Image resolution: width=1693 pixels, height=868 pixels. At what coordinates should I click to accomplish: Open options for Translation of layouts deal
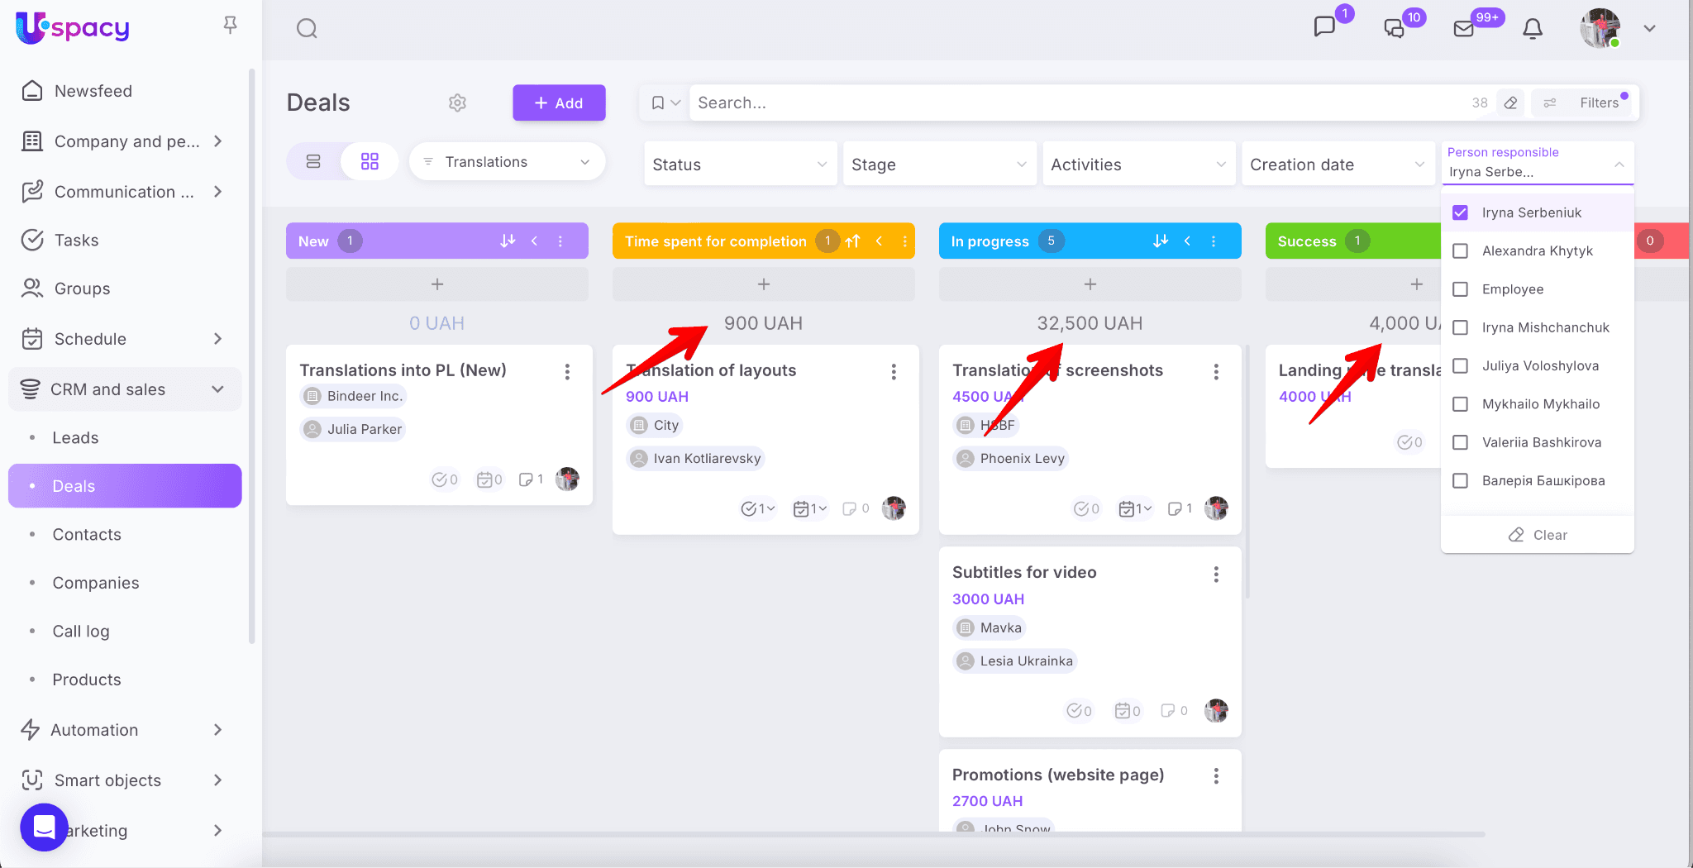[894, 372]
